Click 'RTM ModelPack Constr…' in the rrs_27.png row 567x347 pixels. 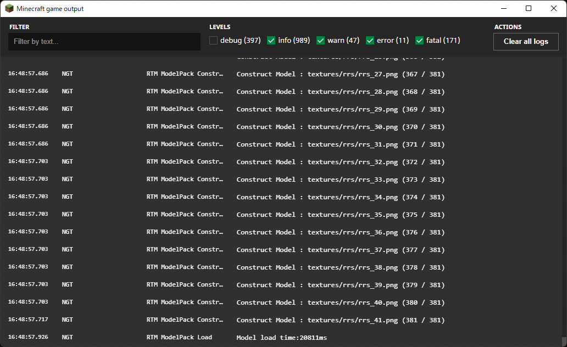tap(185, 74)
